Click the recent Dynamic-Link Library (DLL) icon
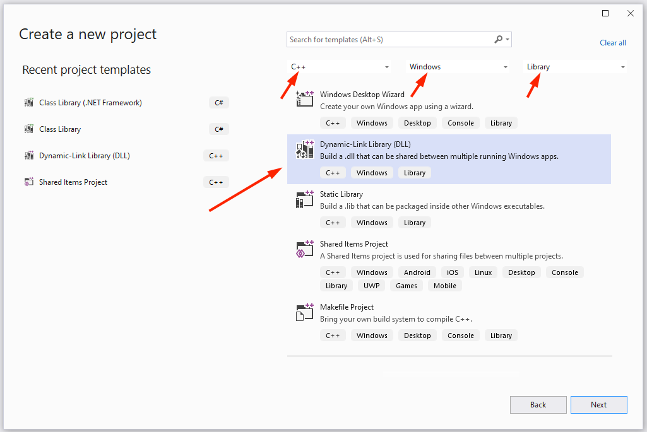Screen dimensions: 647x432 (29, 155)
